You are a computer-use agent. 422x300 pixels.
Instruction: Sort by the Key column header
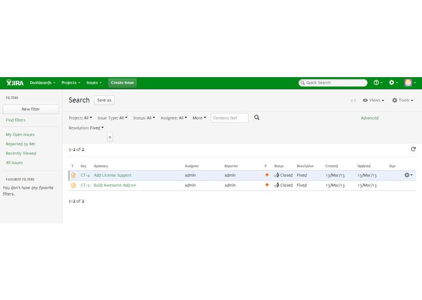pos(83,166)
